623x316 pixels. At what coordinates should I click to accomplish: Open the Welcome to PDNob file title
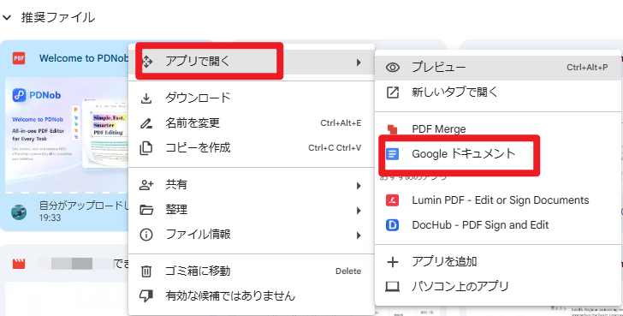[x=84, y=58]
